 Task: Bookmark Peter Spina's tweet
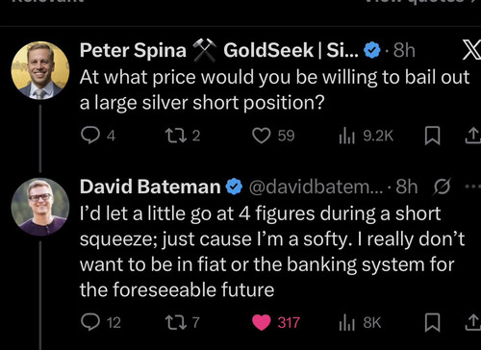pos(432,136)
